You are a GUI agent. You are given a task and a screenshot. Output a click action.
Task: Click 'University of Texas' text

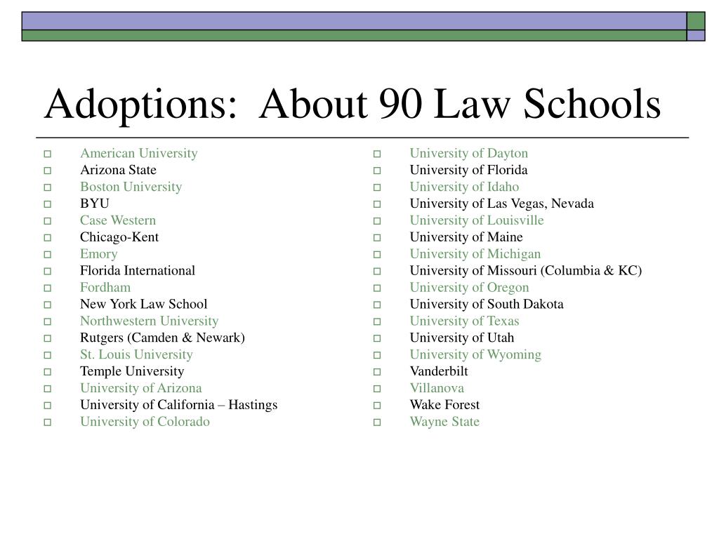click(x=465, y=321)
